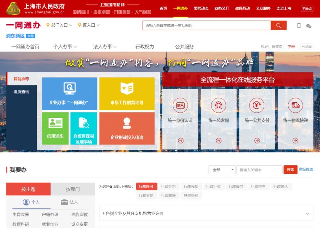The width and height of the screenshot is (320, 228).
Task: Click the 统一物流快递 truck icon
Action: point(295,106)
